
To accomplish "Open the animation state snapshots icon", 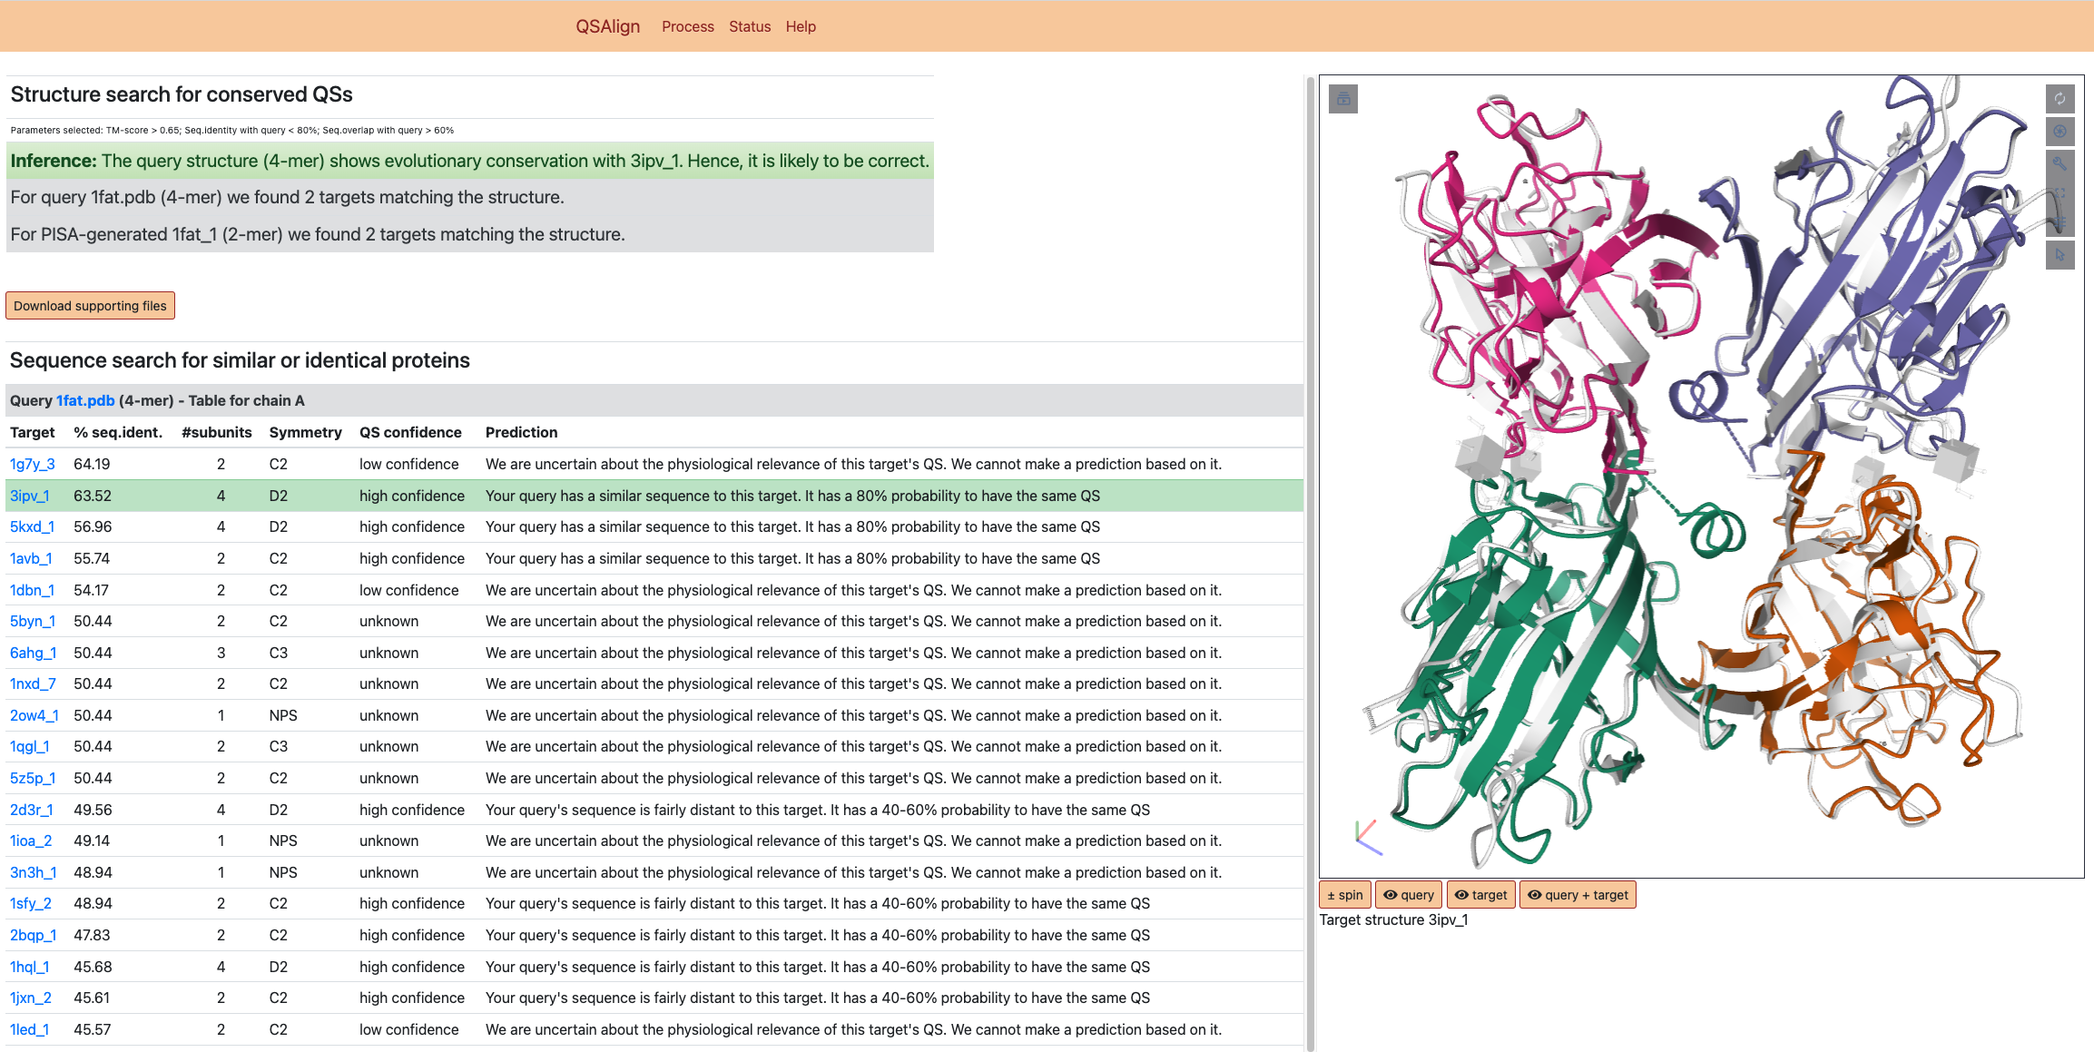I will click(x=1342, y=99).
